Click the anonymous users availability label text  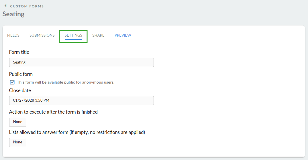(x=66, y=82)
